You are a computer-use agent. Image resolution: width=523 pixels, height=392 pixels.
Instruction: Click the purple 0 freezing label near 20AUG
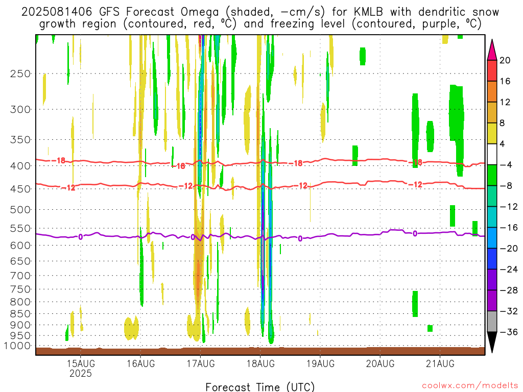point(415,234)
